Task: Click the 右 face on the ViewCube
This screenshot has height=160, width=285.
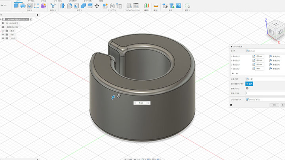Action: [x=281, y=32]
